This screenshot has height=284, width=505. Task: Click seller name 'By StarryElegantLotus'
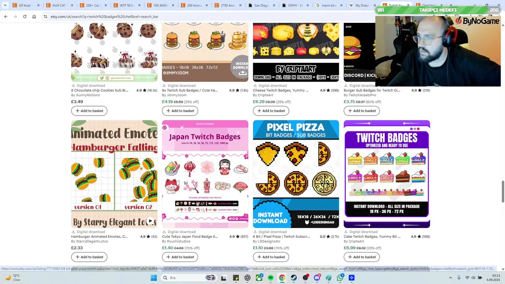(90, 241)
